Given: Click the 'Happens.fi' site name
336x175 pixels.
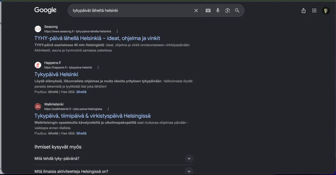Looking at the screenshot, I should pyautogui.click(x=53, y=63).
